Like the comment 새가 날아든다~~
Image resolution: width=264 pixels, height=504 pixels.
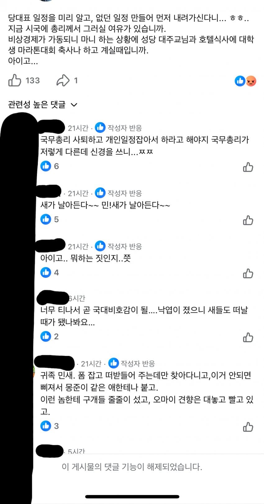click(248, 220)
